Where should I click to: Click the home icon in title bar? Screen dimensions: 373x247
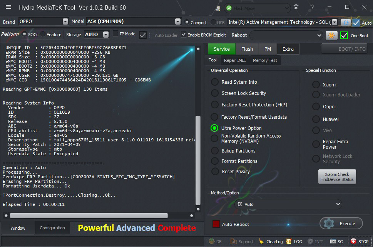pyautogui.click(x=296, y=7)
